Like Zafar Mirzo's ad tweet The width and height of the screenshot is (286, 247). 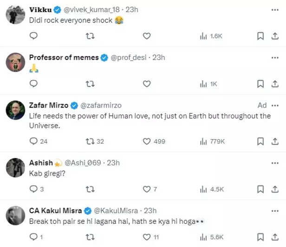(147, 141)
